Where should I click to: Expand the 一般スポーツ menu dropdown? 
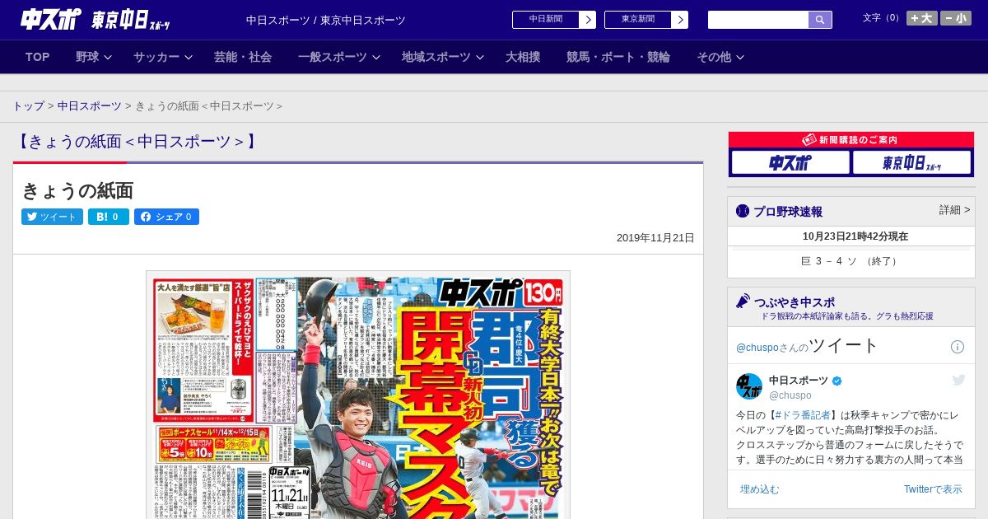point(338,57)
